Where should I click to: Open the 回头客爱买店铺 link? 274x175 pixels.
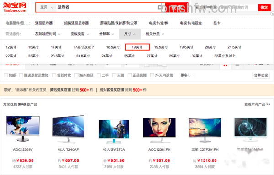pyautogui.click(x=112, y=90)
